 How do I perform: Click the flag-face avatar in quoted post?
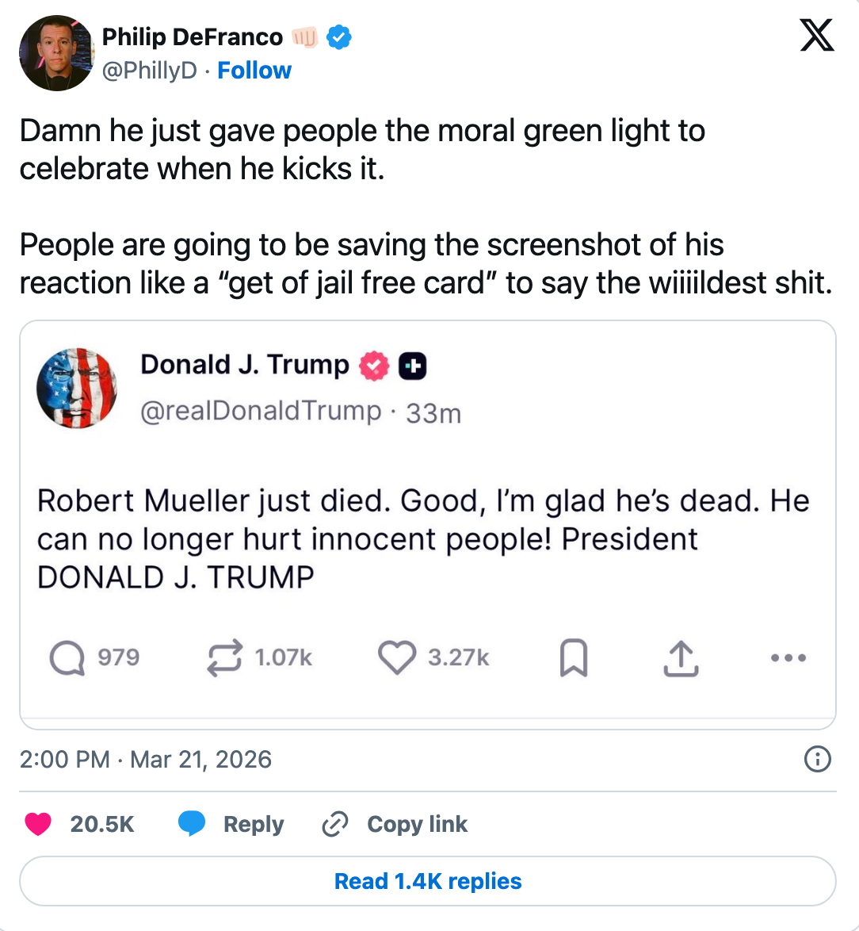[x=77, y=388]
